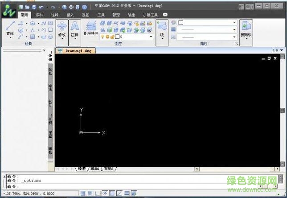Open properties panel dialog launcher arrow

click(236, 44)
